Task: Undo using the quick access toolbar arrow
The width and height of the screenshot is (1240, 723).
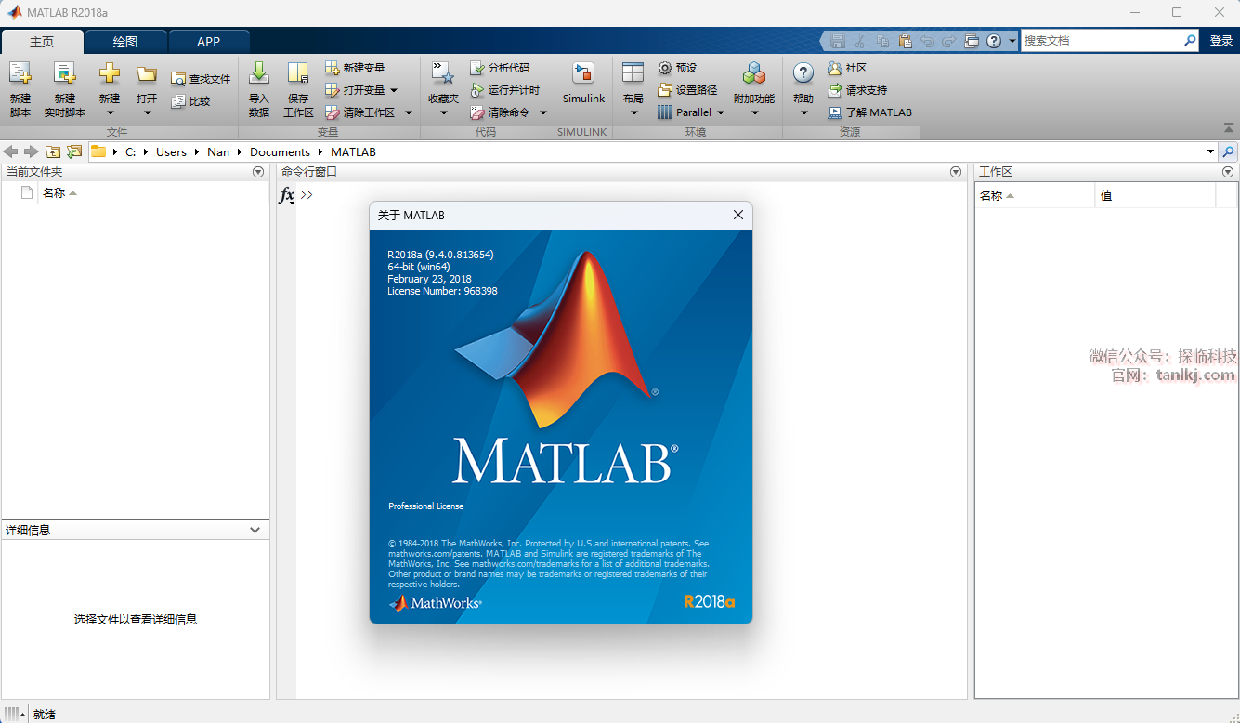Action: pyautogui.click(x=927, y=41)
